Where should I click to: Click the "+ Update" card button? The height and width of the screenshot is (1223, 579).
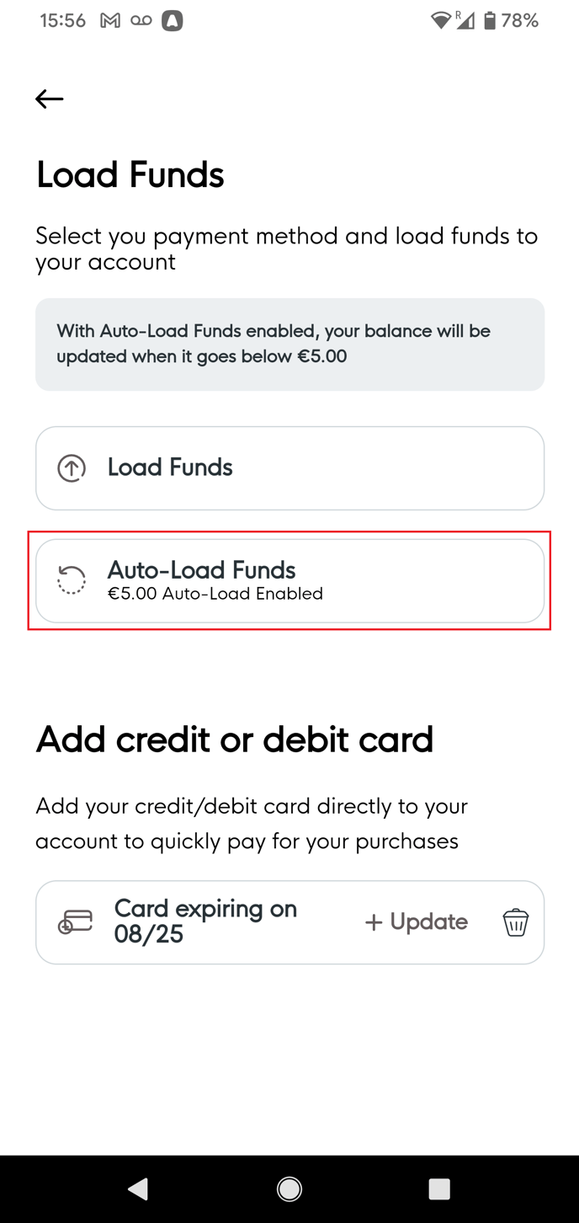tap(417, 922)
